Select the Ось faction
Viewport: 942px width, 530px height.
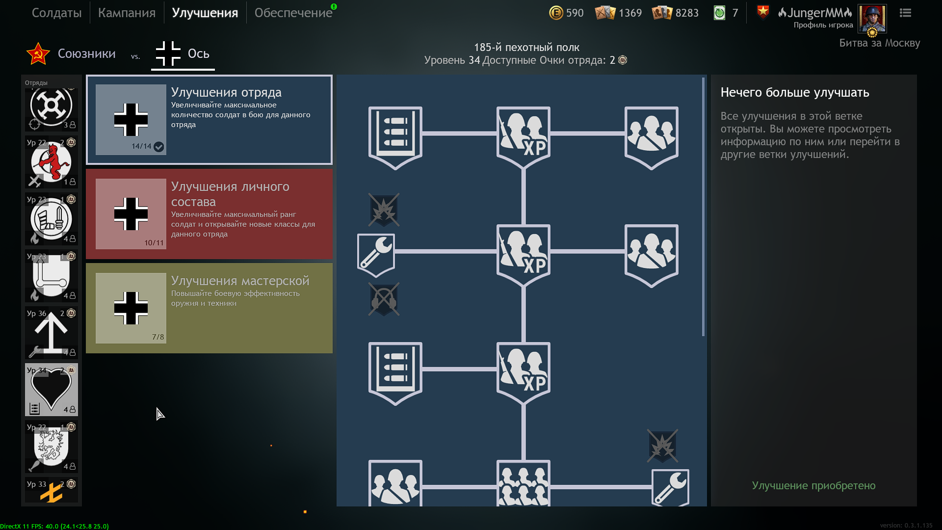click(x=183, y=53)
